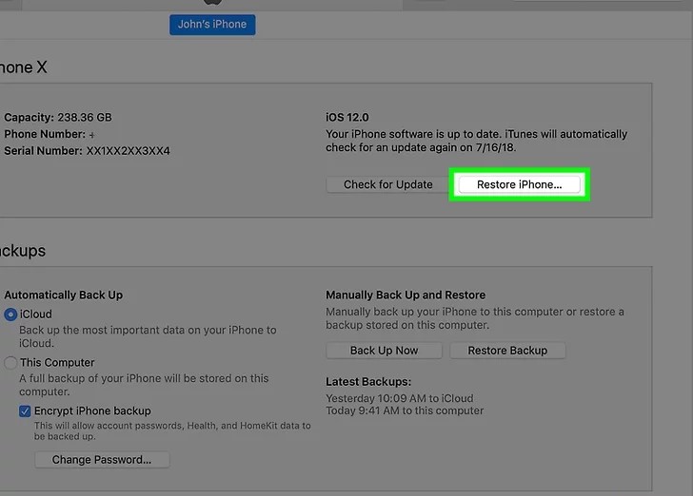This screenshot has height=496, width=693.
Task: Click the Restore Backup button
Action: [507, 351]
